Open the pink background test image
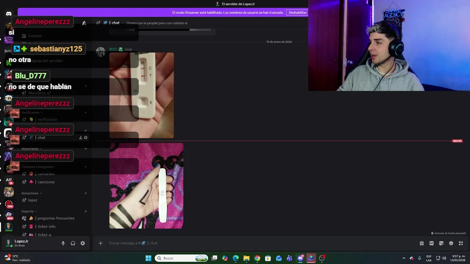 (146, 186)
